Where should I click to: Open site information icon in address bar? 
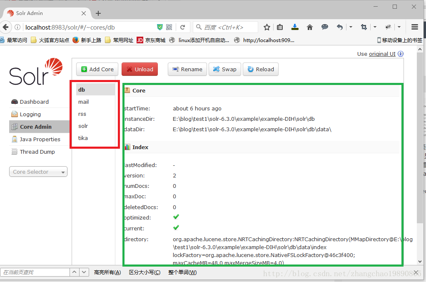click(x=17, y=27)
